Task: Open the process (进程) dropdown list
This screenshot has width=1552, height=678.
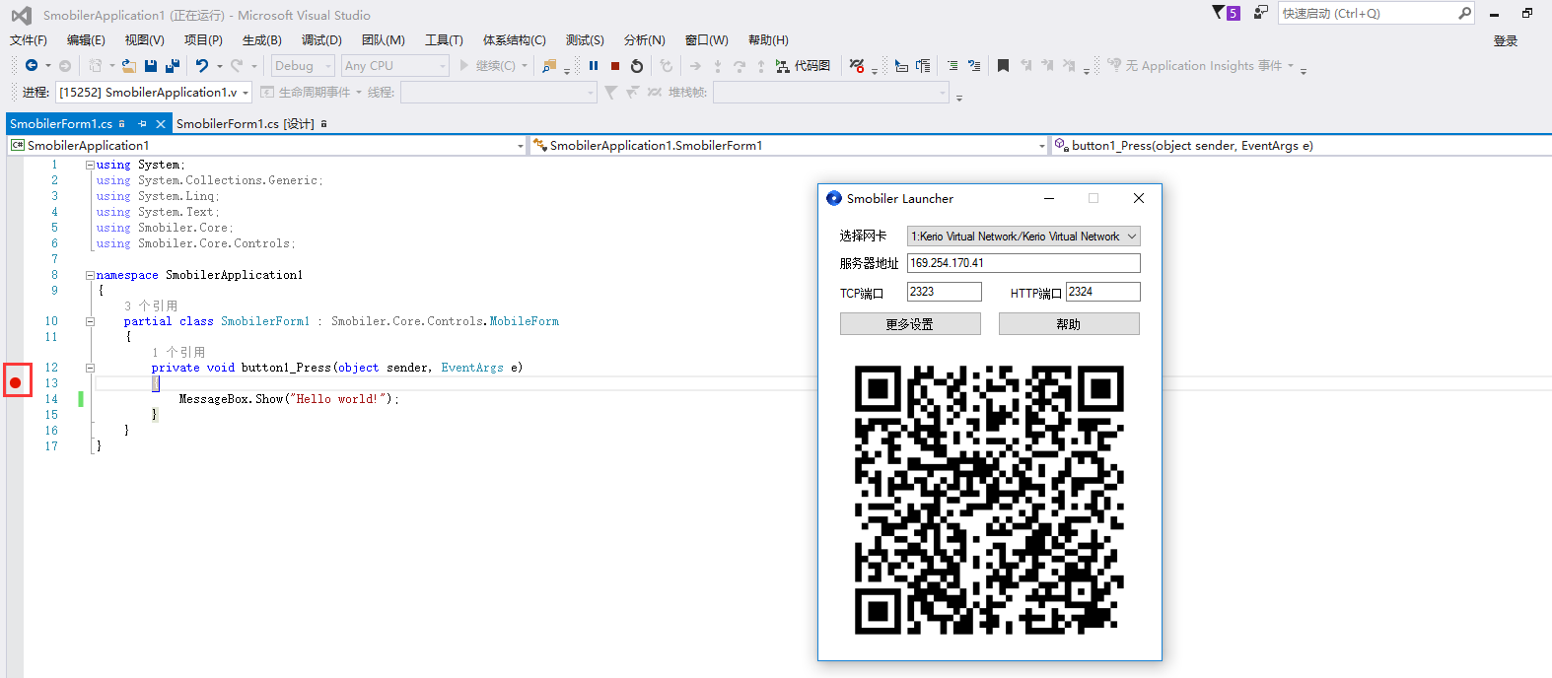Action: [154, 93]
